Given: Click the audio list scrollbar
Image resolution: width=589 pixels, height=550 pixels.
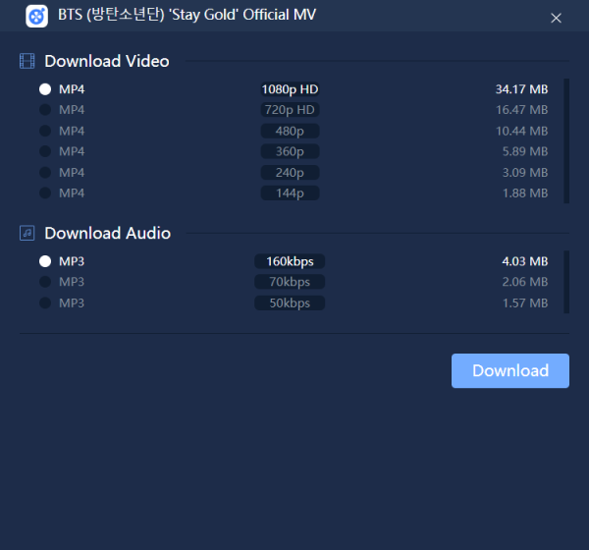Looking at the screenshot, I should click(x=566, y=282).
